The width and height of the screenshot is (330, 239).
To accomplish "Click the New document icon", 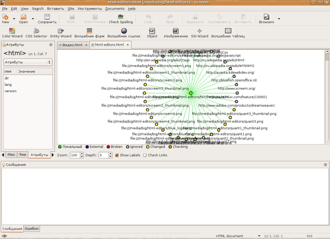I will 5,17.
